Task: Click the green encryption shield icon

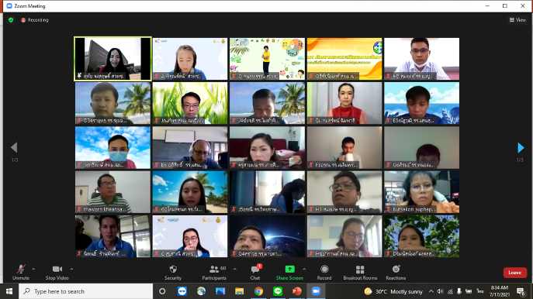Action: (x=11, y=20)
